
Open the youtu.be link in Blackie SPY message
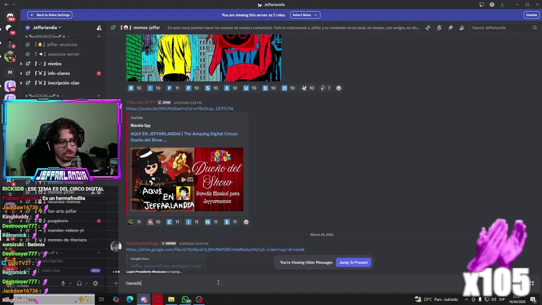pos(180,108)
